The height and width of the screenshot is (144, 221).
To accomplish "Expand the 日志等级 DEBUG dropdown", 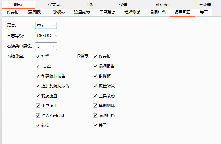I will pyautogui.click(x=48, y=36).
